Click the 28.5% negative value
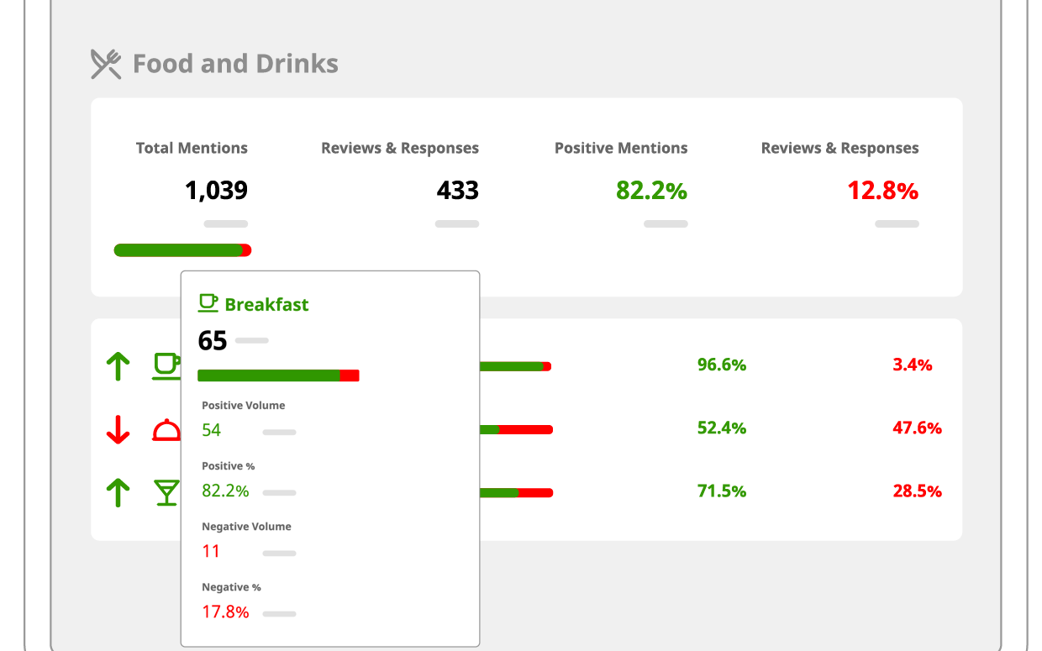The image size is (1042, 651). tap(917, 491)
